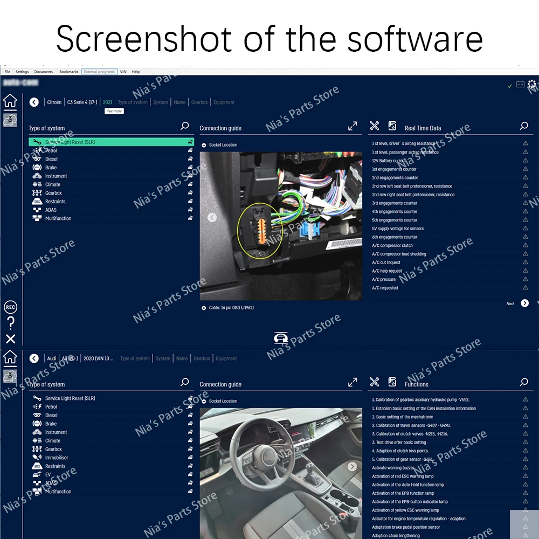Open the External programs menu
The width and height of the screenshot is (539, 539).
click(99, 72)
